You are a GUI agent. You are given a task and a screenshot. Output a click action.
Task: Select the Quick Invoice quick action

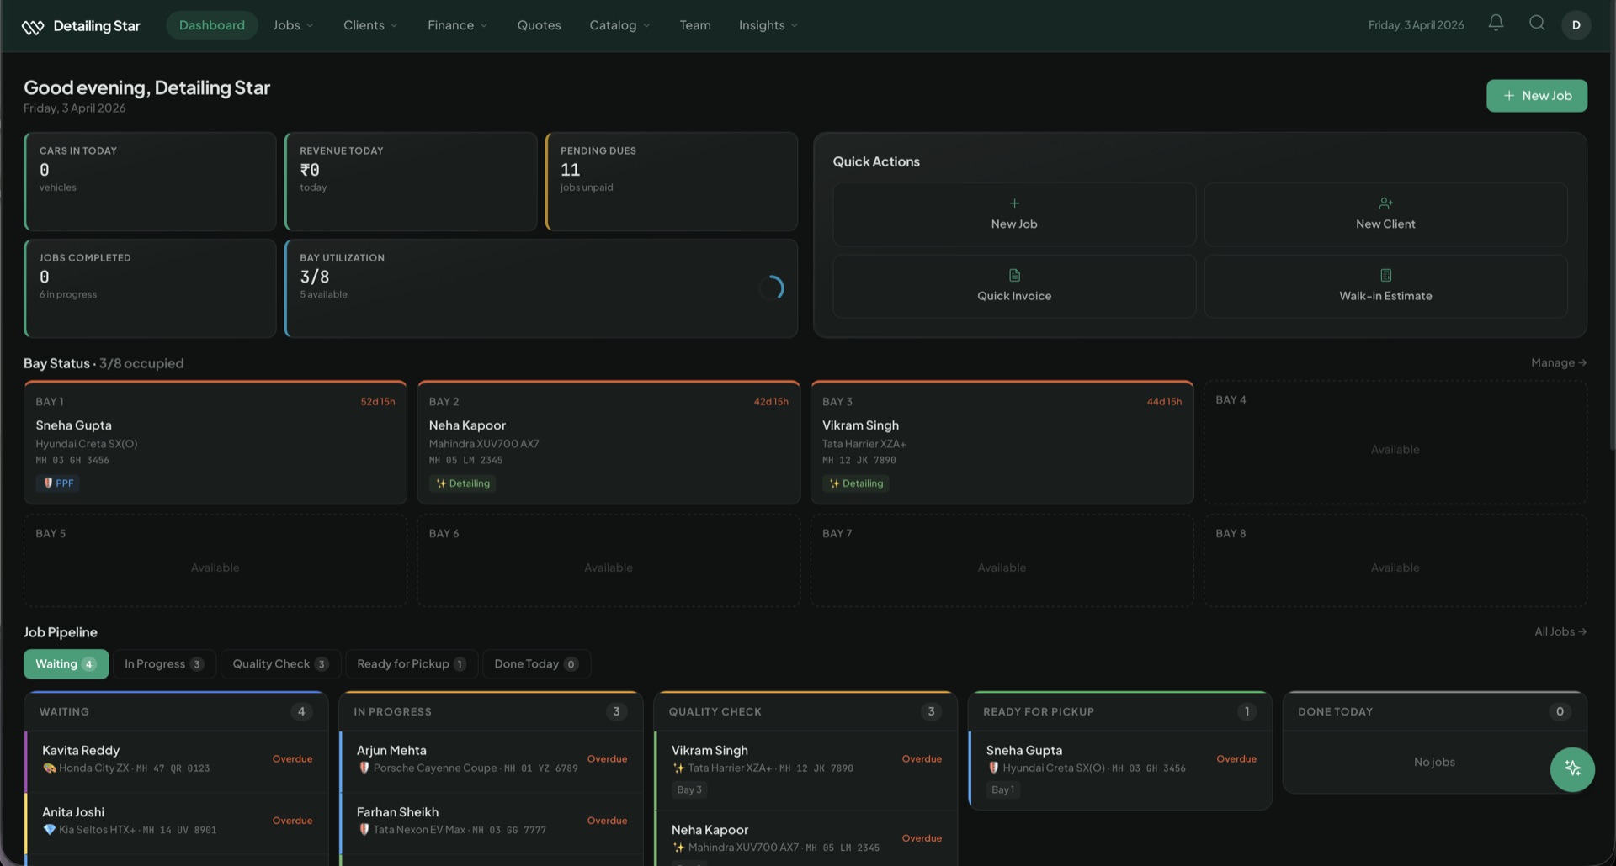tap(1013, 286)
